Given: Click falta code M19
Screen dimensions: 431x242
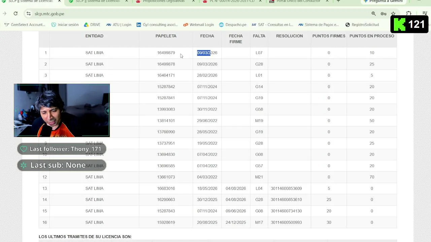Looking at the screenshot, I should 259,121.
